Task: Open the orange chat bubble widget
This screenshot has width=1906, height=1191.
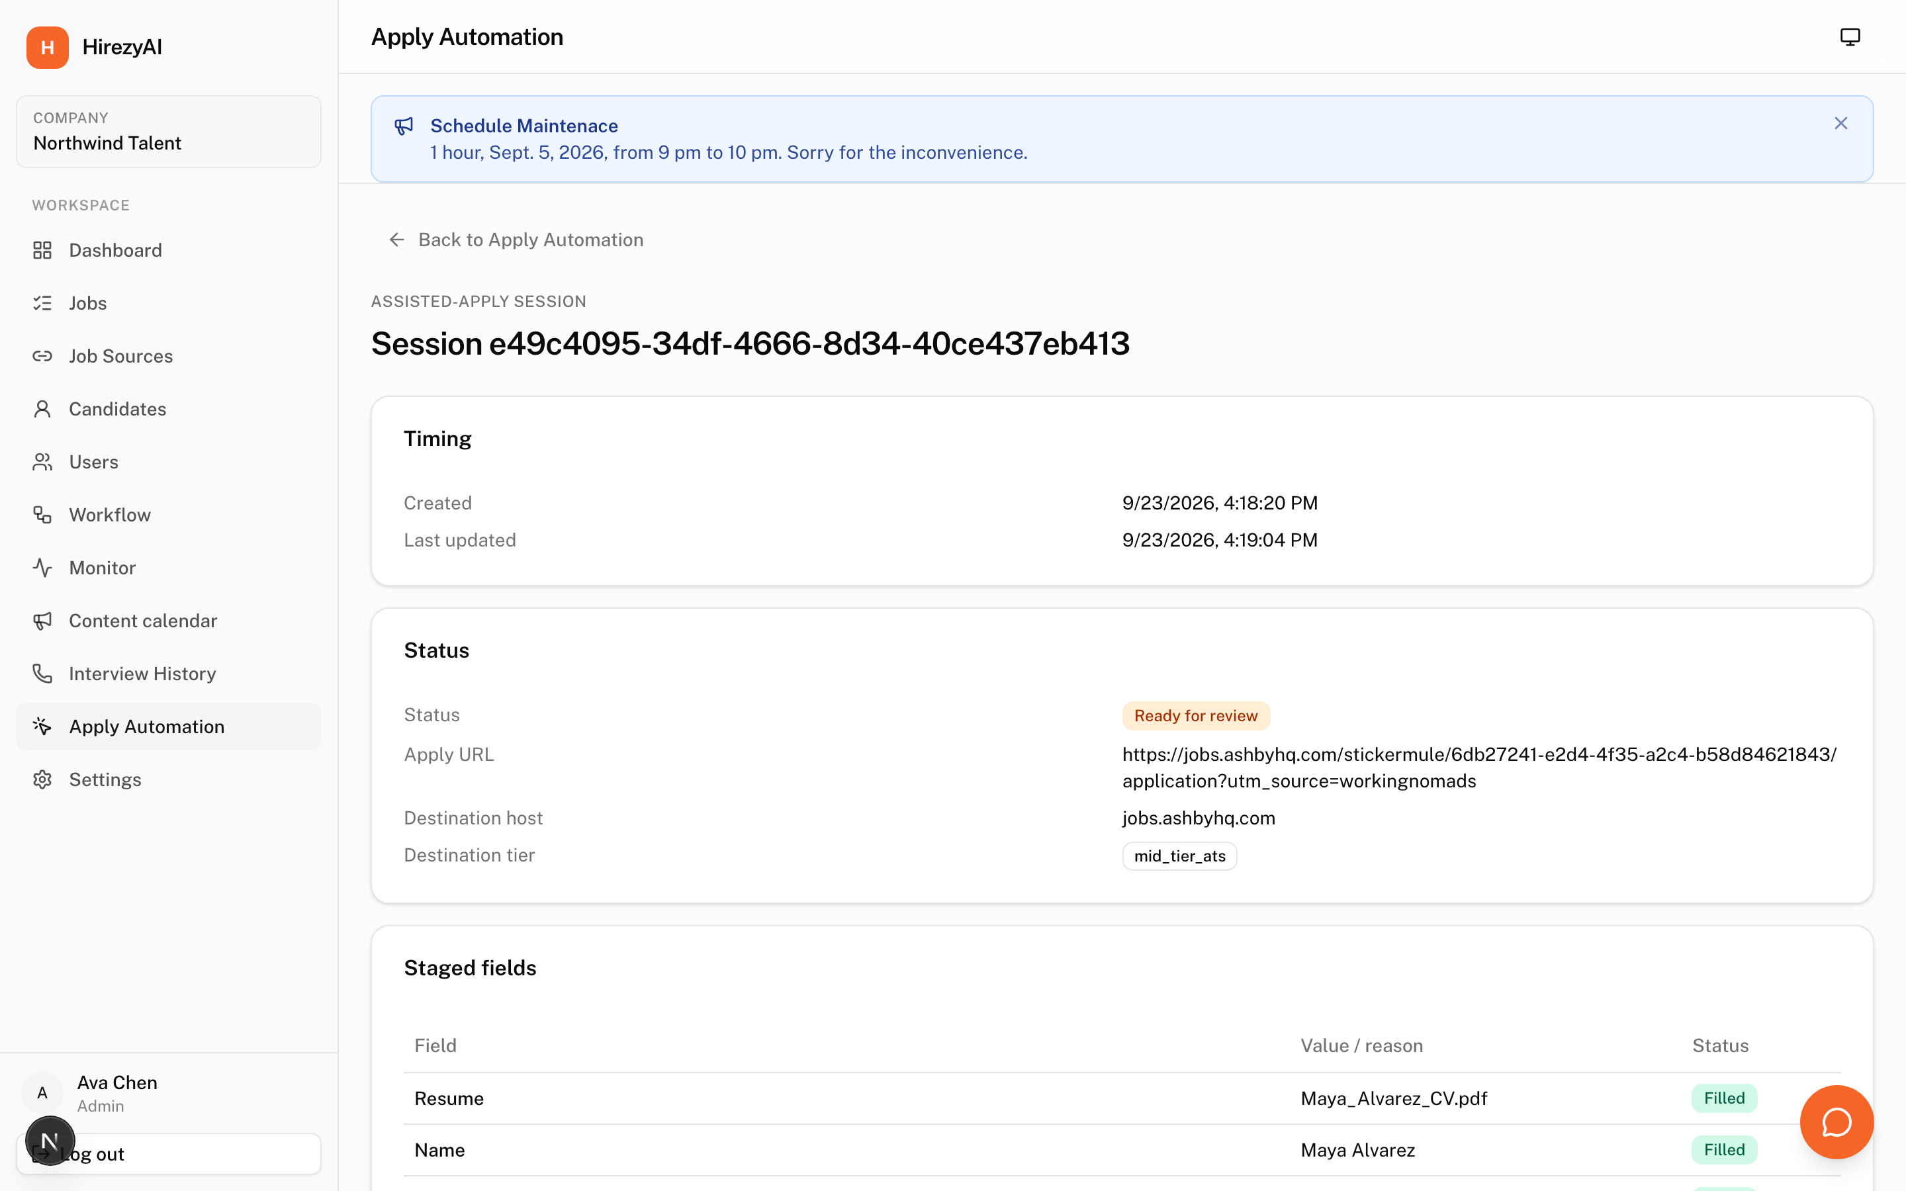Action: [1836, 1122]
